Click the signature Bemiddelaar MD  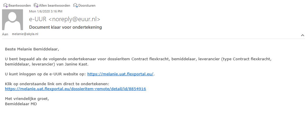tap(21, 104)
